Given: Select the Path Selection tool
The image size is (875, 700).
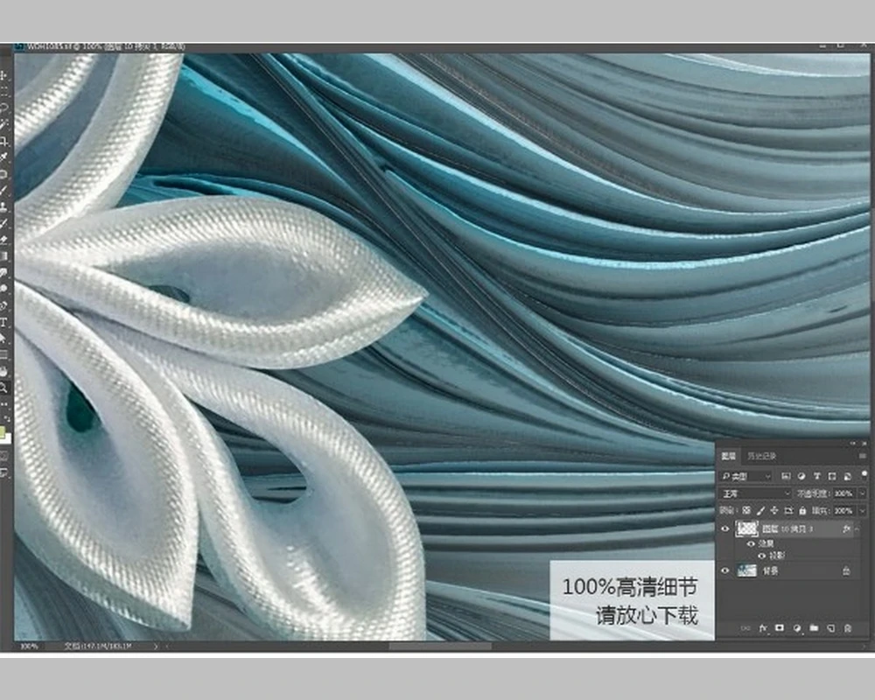Looking at the screenshot, I should pyautogui.click(x=4, y=339).
